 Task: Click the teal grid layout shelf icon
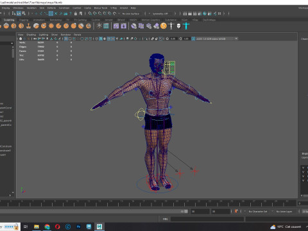[x=106, y=26]
